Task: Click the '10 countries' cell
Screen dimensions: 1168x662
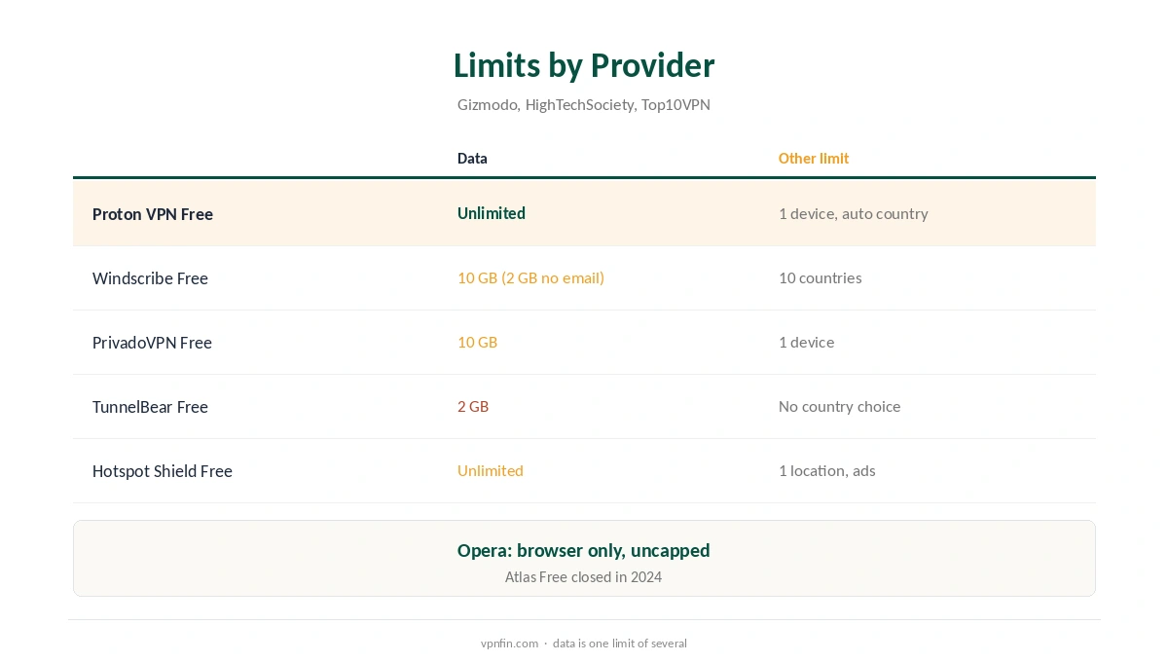Action: click(821, 277)
